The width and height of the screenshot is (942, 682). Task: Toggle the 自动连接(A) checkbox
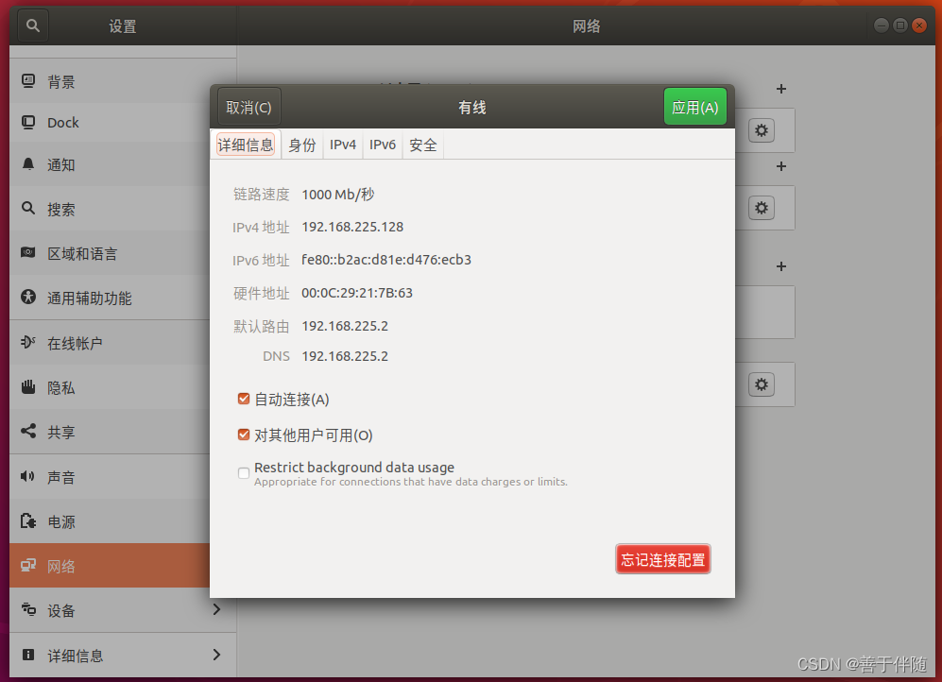click(x=244, y=399)
